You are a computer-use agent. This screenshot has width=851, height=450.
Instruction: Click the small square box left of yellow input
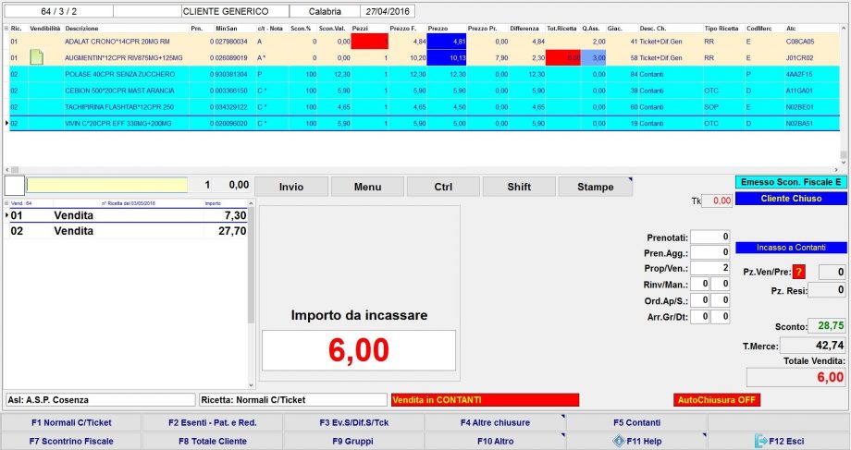point(14,186)
